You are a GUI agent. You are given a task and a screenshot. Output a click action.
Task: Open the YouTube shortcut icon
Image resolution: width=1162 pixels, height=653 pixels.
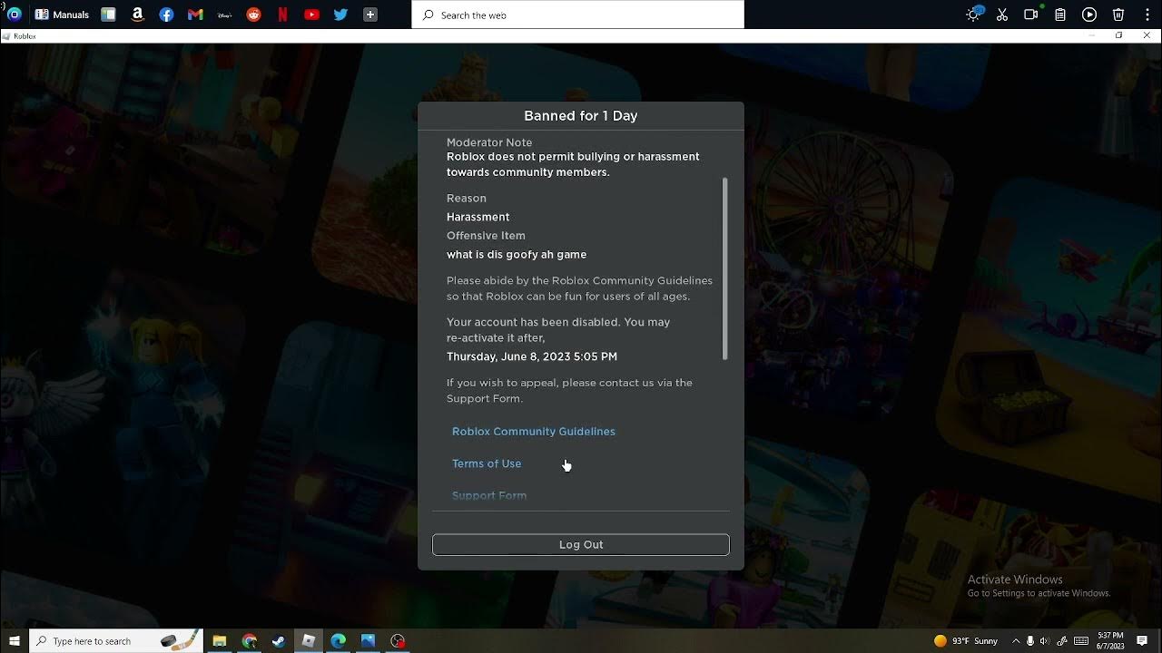[x=311, y=15]
